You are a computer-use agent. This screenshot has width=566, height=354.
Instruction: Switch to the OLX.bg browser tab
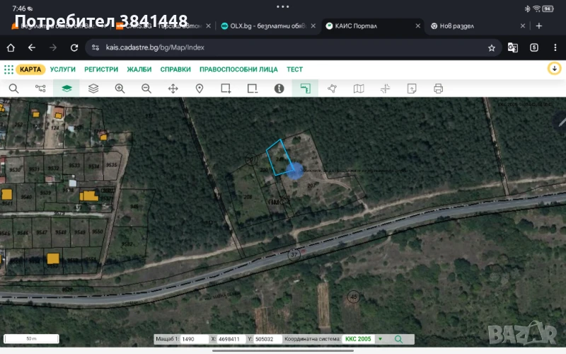262,25
